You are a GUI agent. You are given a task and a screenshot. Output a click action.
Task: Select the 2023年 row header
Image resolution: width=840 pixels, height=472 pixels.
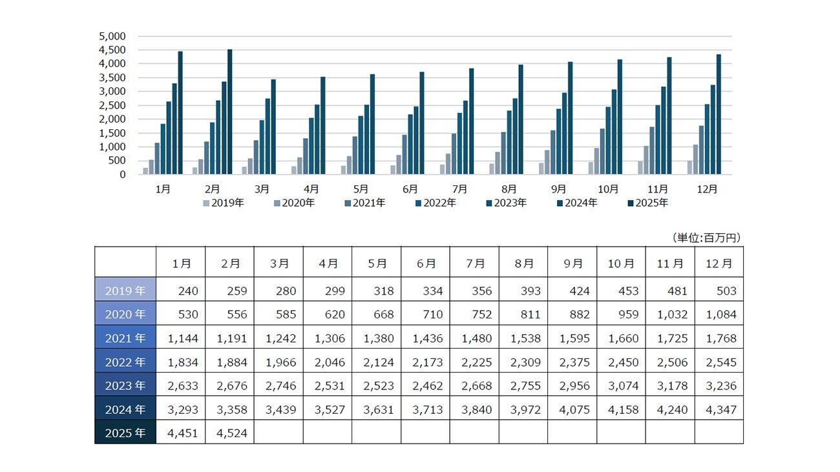[125, 385]
